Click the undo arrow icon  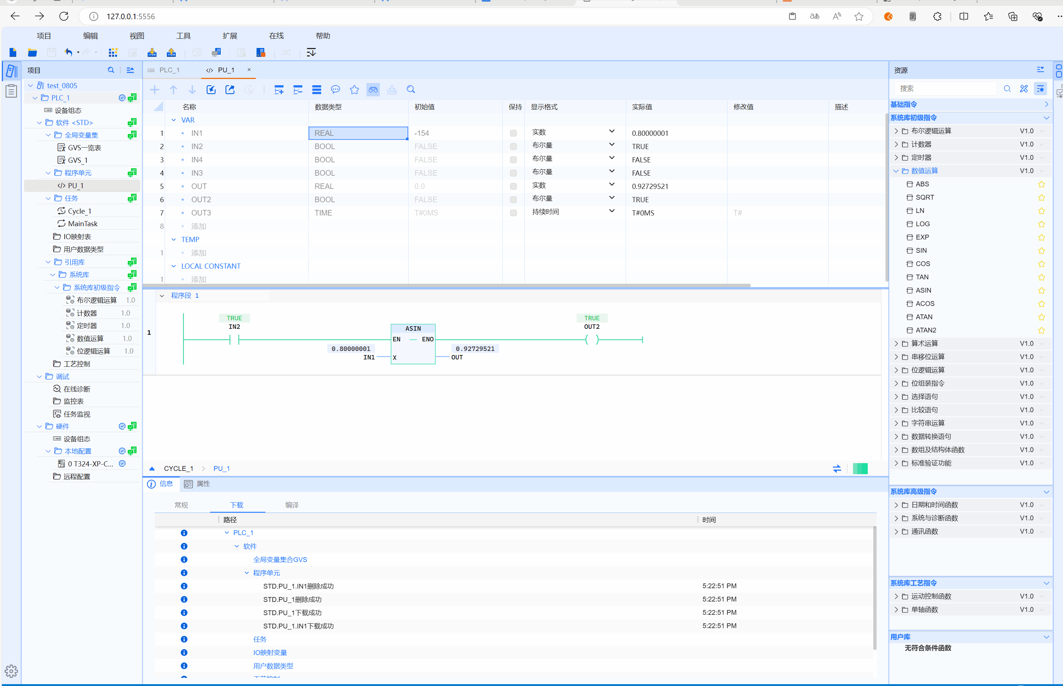click(x=68, y=52)
